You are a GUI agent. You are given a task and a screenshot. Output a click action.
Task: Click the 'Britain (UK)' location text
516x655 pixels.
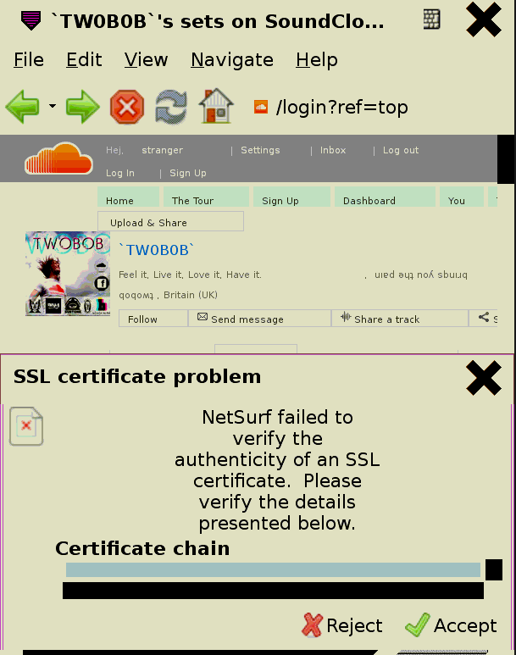coord(191,295)
